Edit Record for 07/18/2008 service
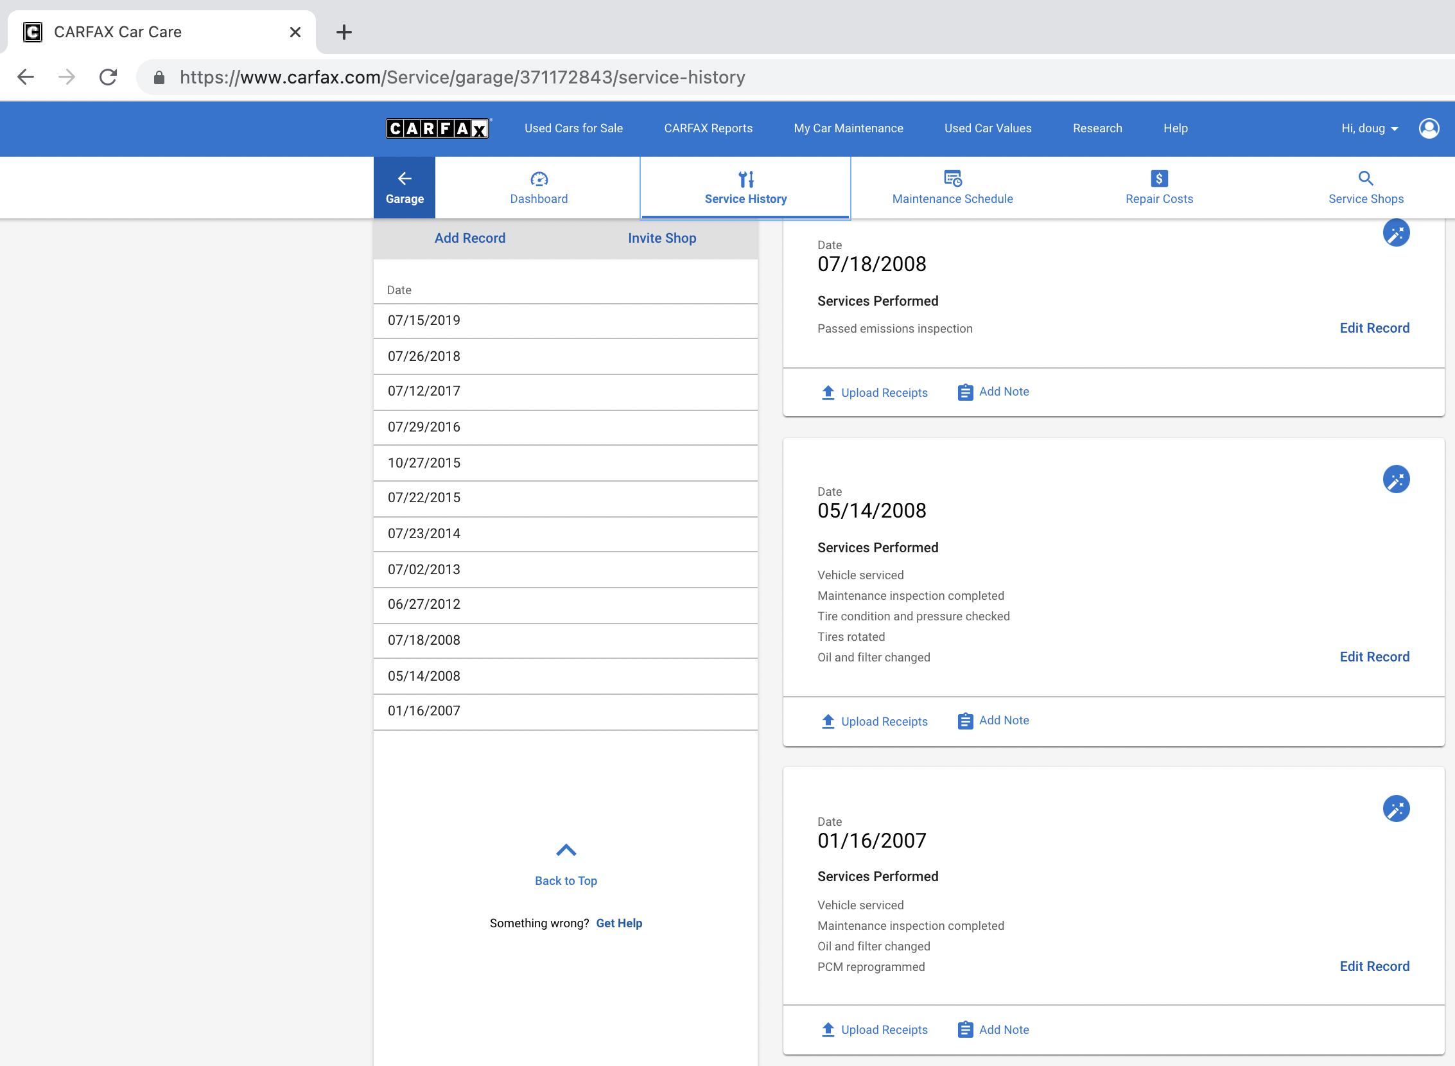Screen dimensions: 1455x1066 click(x=1374, y=328)
